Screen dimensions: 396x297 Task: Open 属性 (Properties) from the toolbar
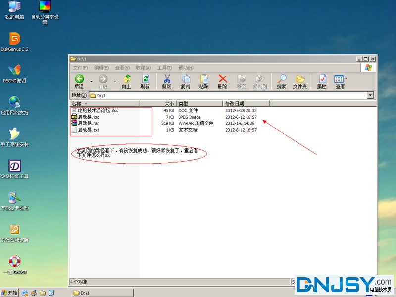click(322, 79)
